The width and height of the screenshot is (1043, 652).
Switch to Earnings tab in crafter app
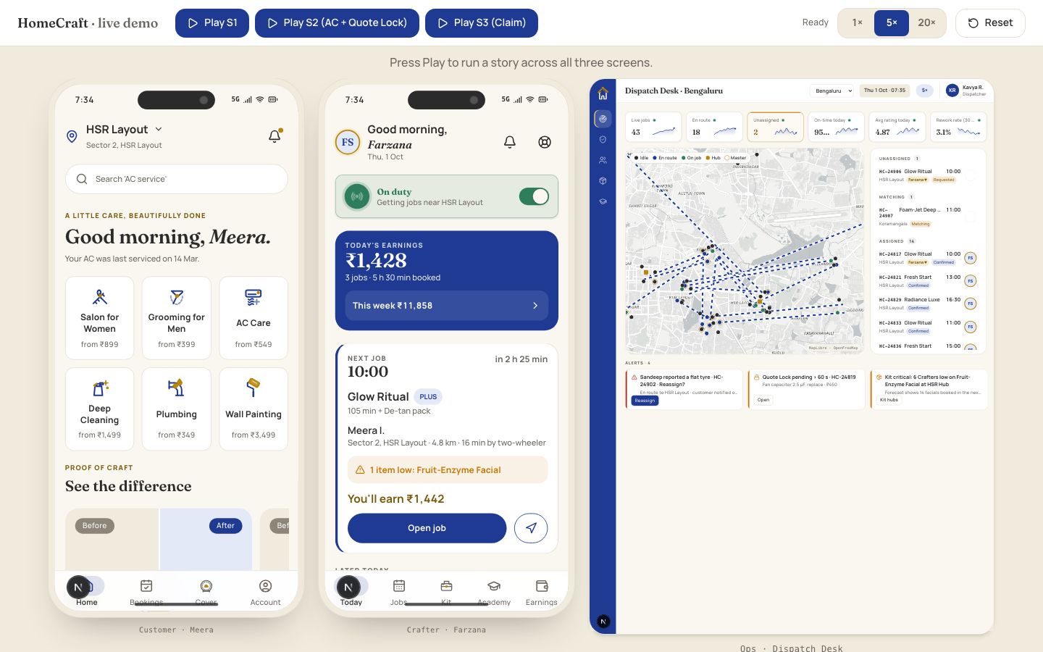pyautogui.click(x=541, y=592)
